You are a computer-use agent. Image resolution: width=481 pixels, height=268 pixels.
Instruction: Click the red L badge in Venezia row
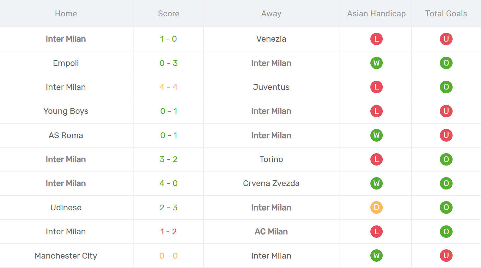376,39
